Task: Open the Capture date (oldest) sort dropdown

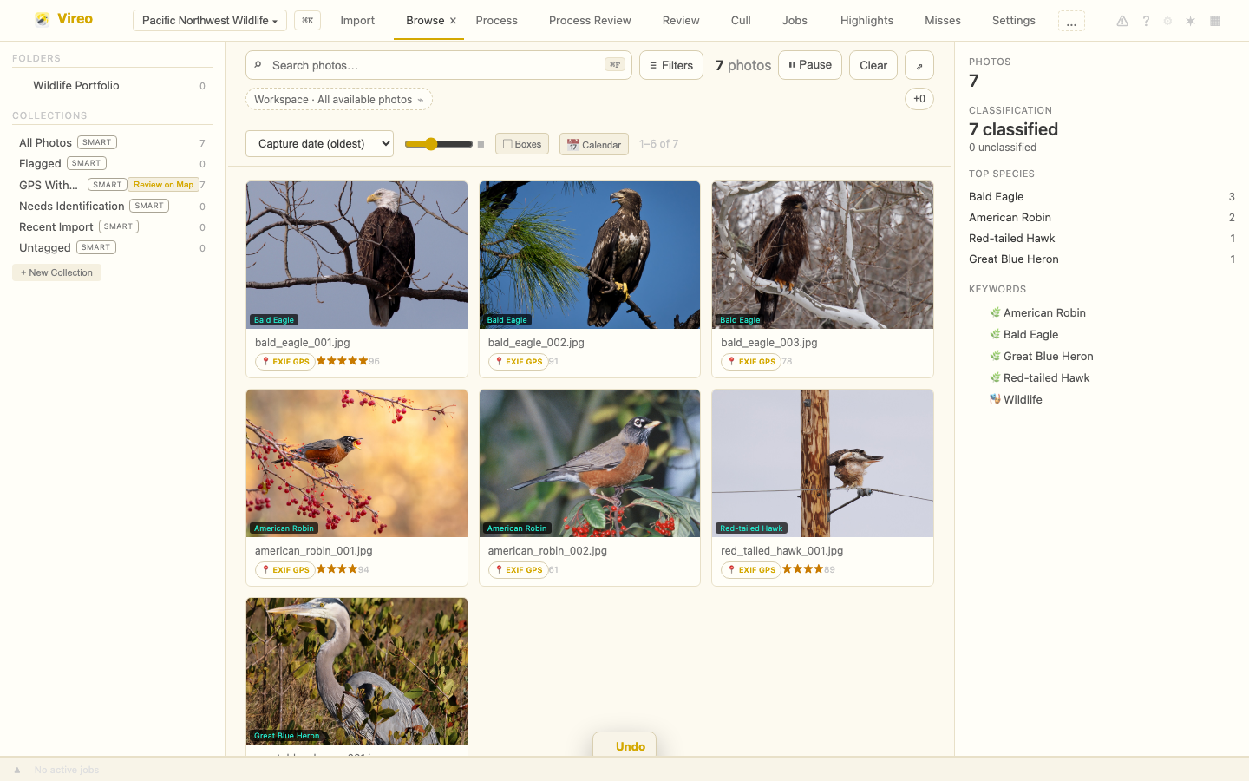Action: [x=319, y=143]
